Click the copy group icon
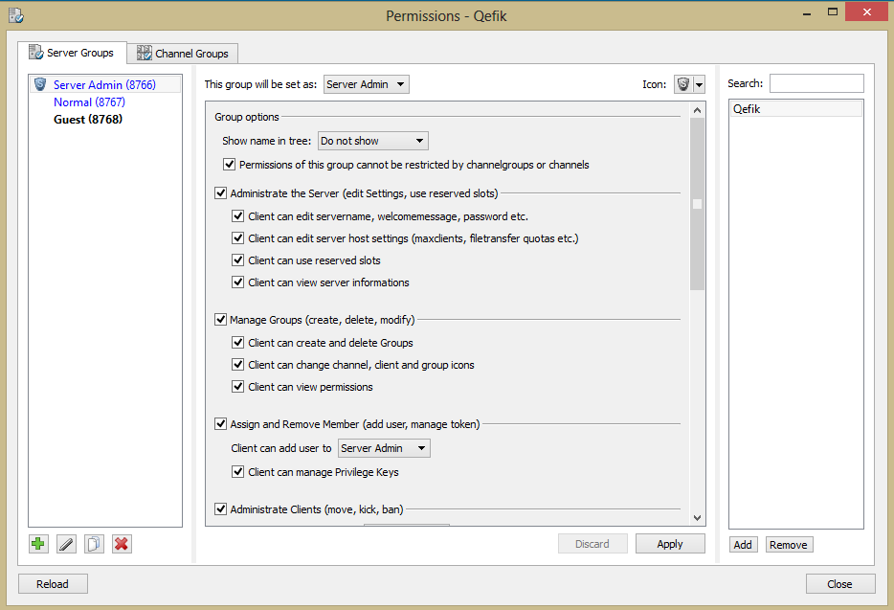 click(x=94, y=544)
